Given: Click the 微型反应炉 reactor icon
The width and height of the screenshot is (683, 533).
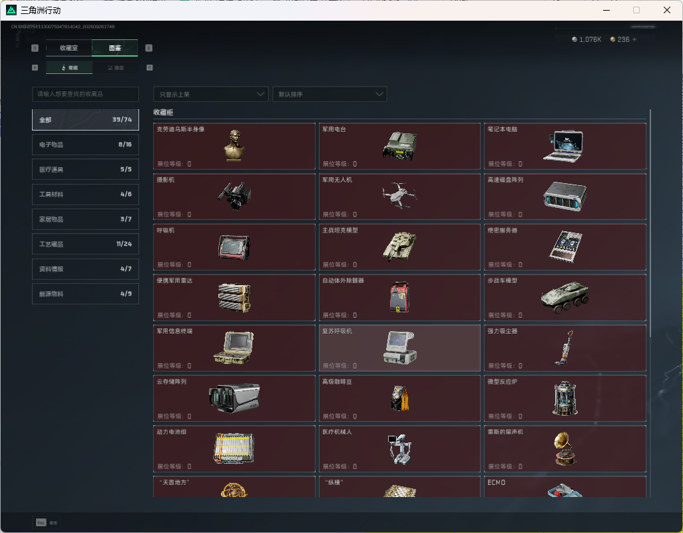Looking at the screenshot, I should [x=565, y=398].
